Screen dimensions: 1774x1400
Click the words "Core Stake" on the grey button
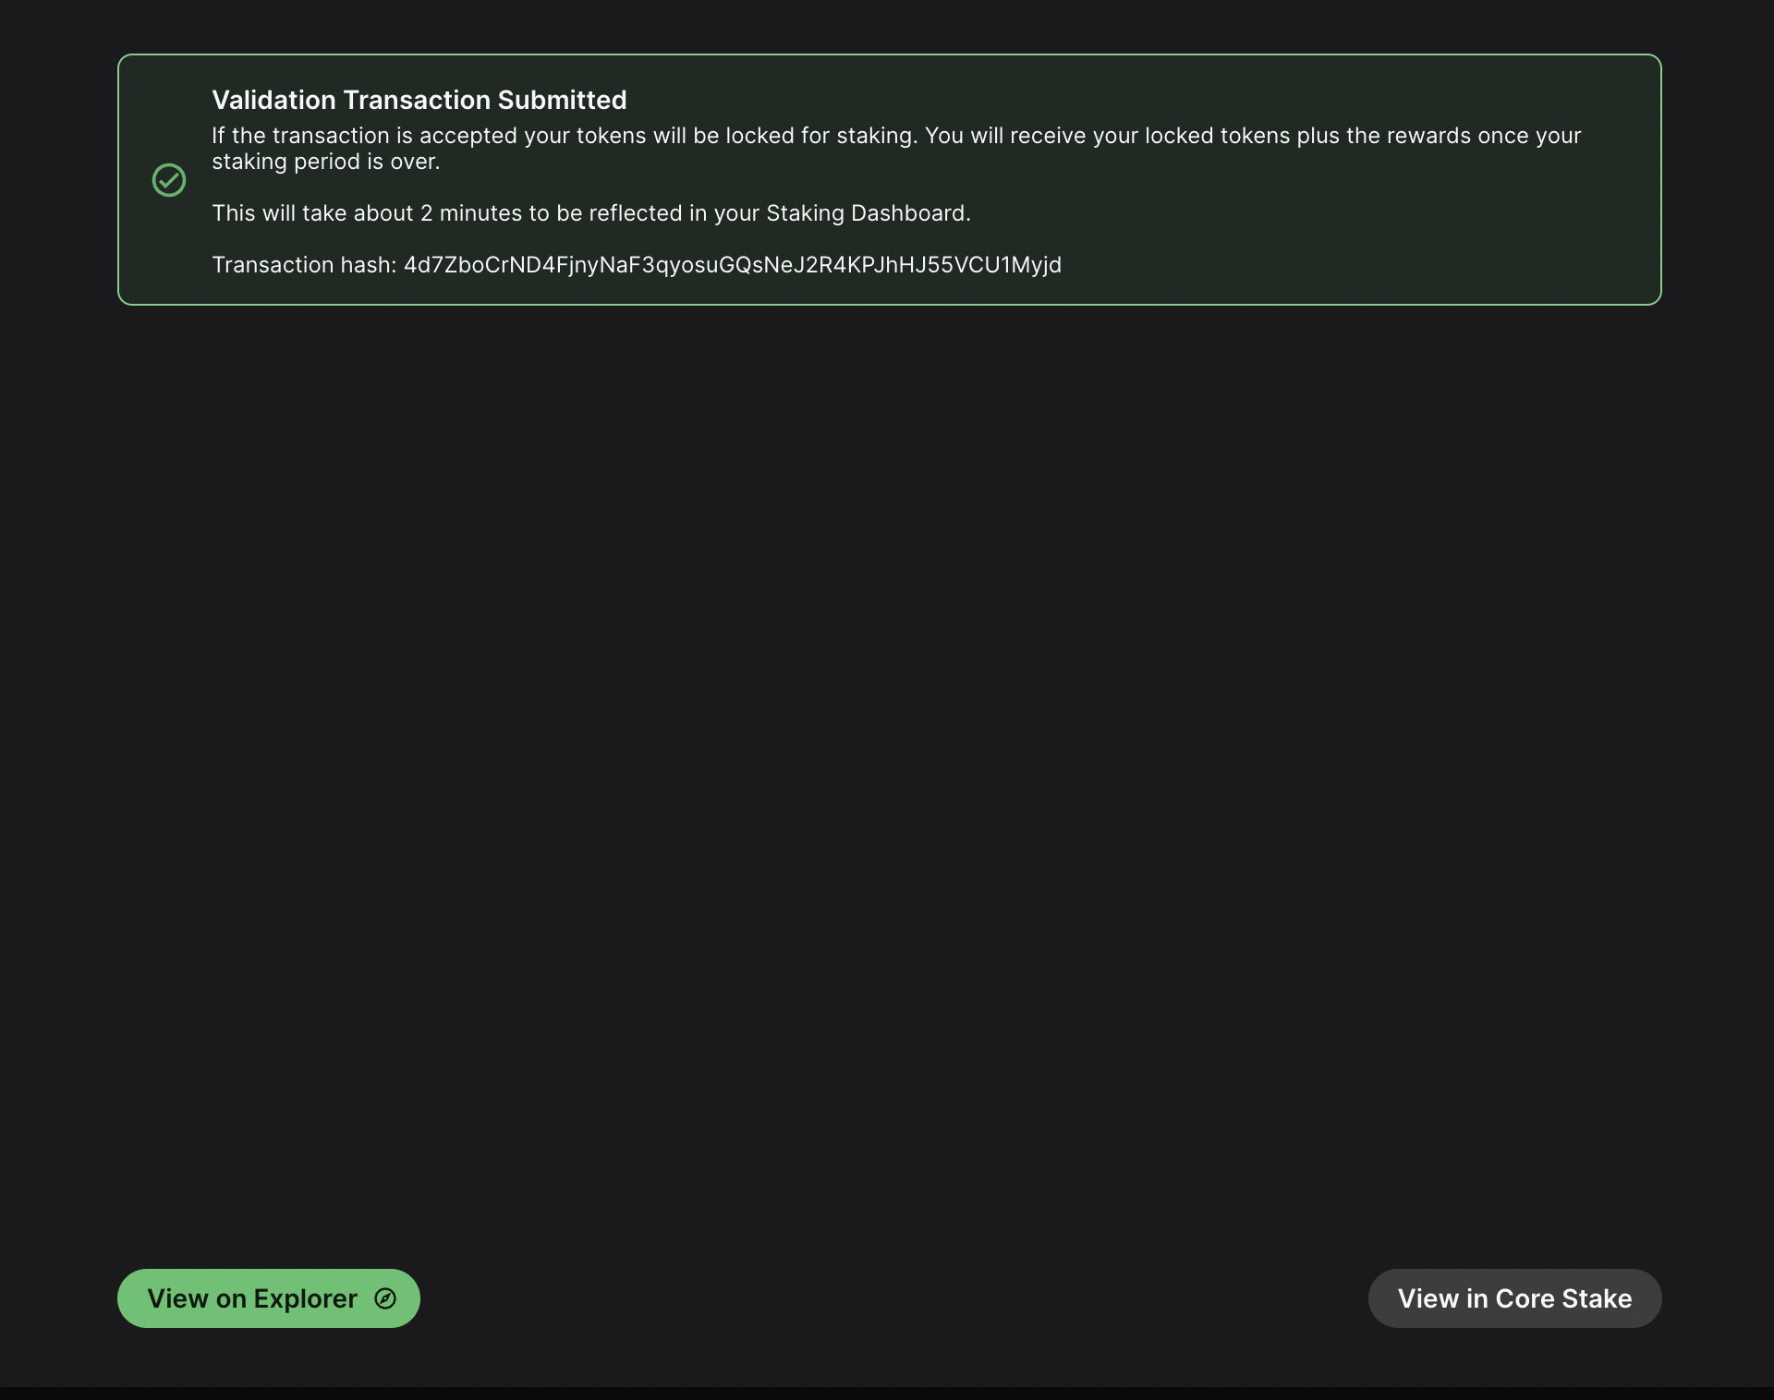point(1563,1298)
